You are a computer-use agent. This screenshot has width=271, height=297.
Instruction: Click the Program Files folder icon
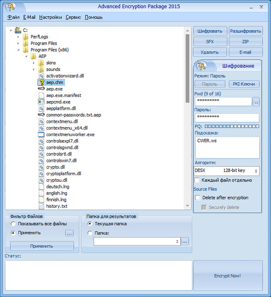(x=26, y=43)
